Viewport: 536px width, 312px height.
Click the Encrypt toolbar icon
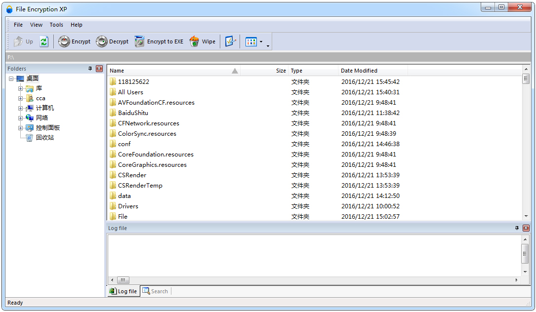64,42
